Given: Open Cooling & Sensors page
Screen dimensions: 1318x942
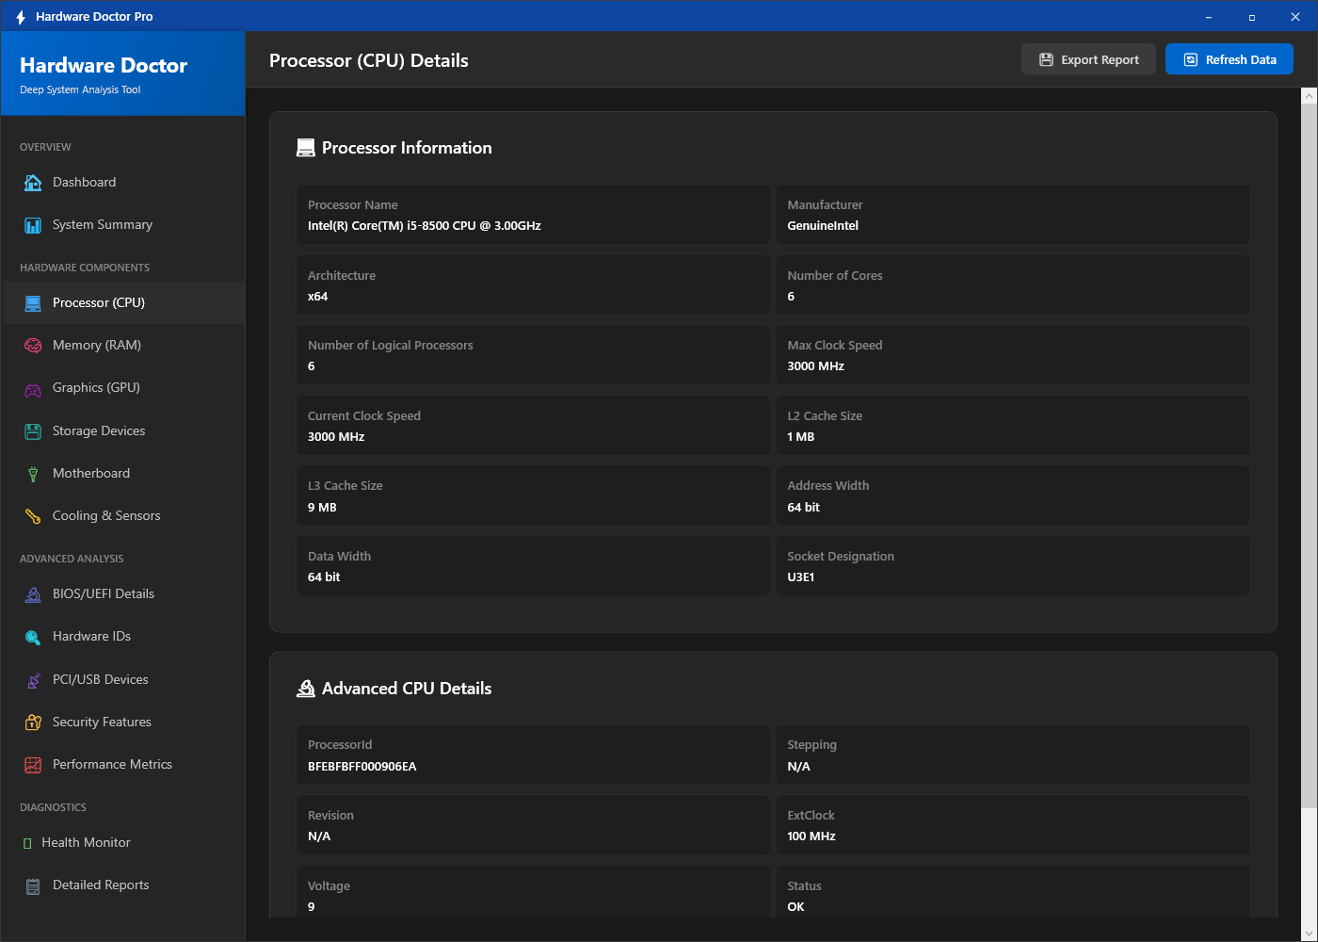Looking at the screenshot, I should [x=123, y=516].
